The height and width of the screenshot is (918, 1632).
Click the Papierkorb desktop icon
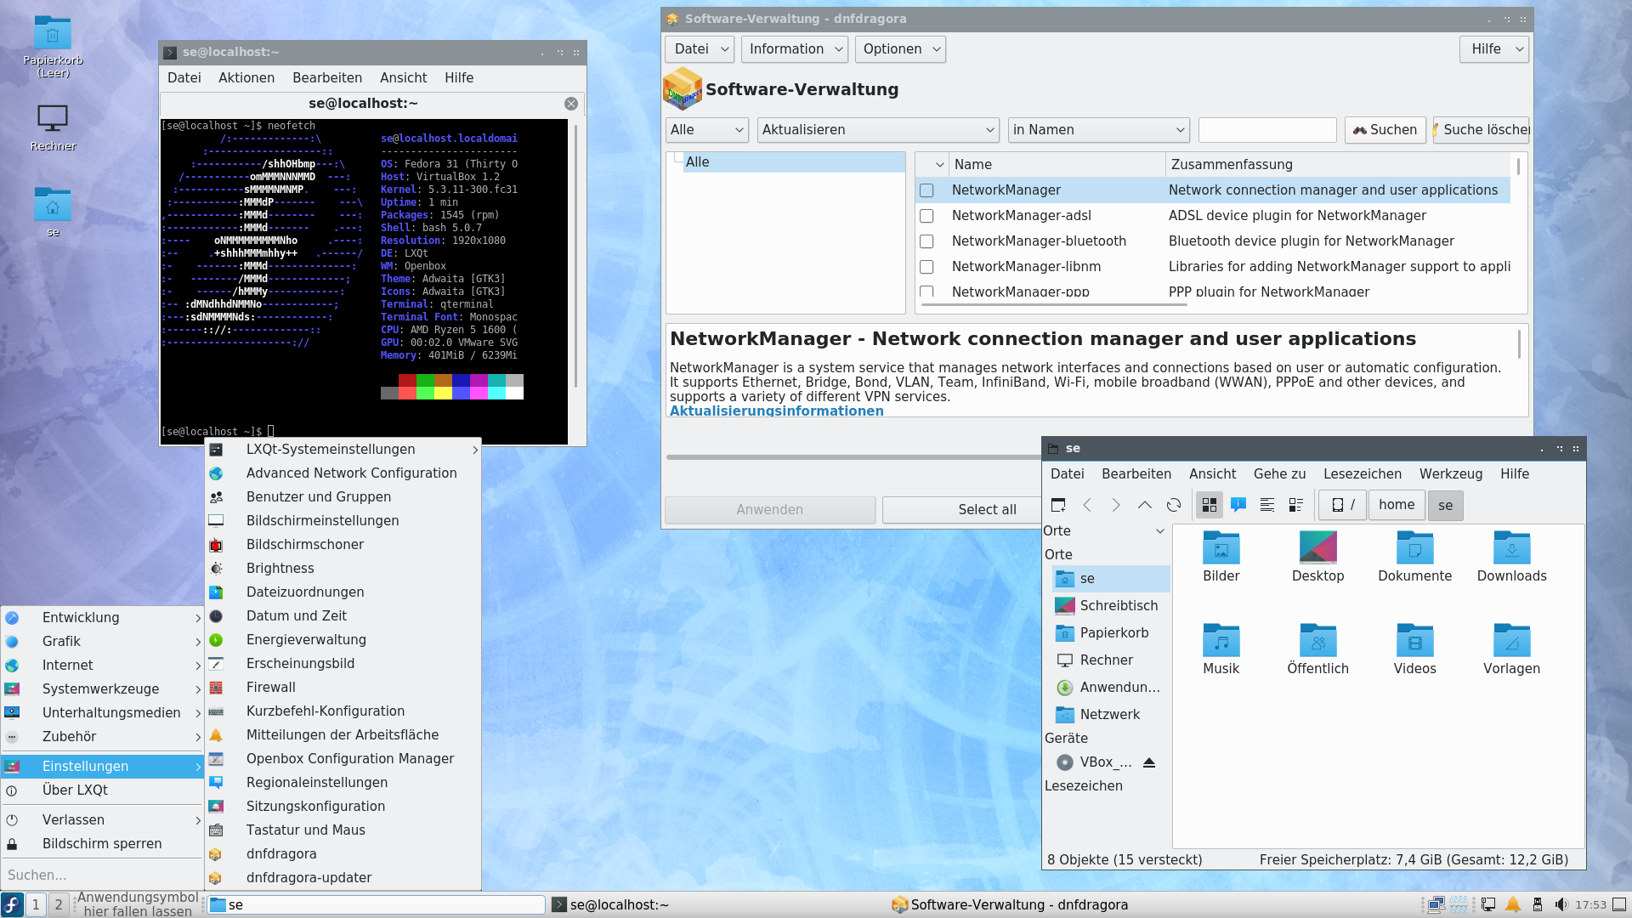tap(53, 47)
